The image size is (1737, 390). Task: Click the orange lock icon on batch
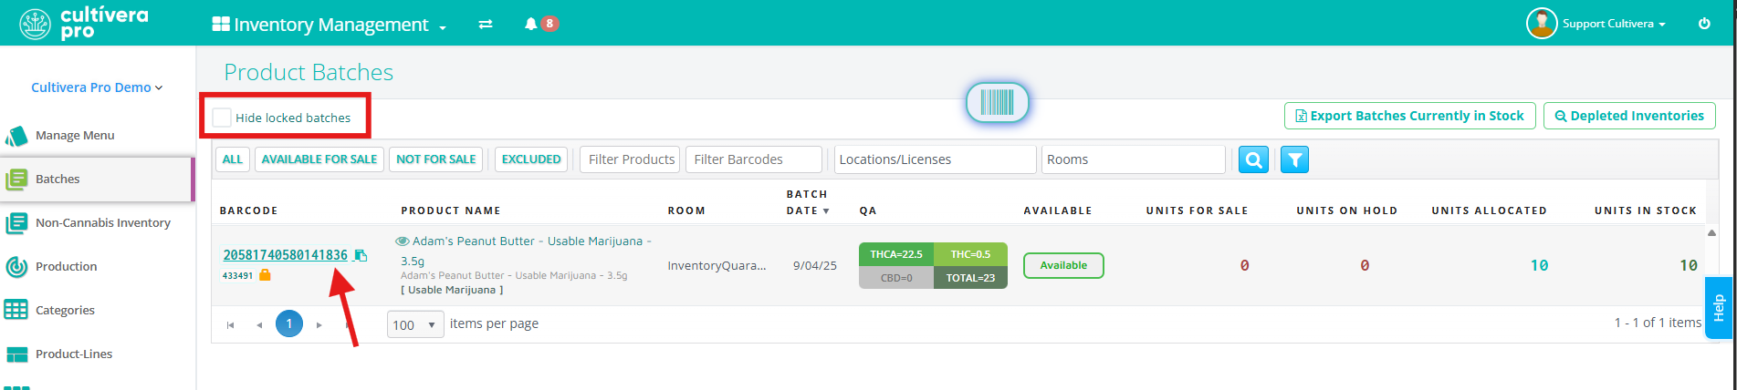click(x=265, y=274)
